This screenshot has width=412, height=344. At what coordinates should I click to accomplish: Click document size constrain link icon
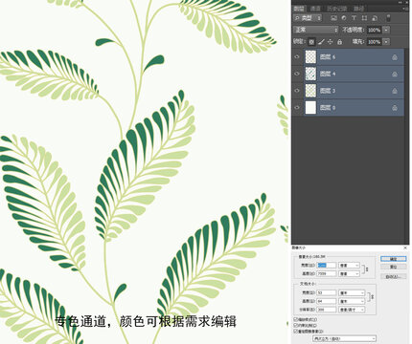(x=372, y=297)
